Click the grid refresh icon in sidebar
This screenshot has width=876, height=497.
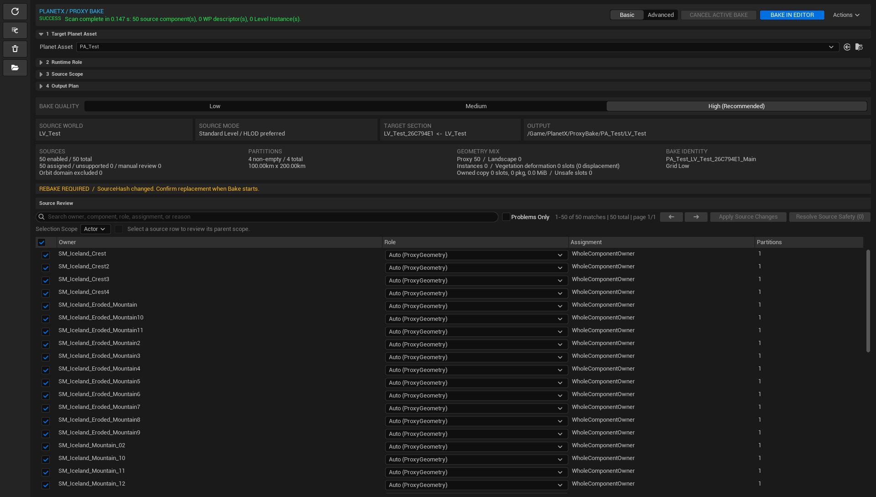tap(15, 30)
